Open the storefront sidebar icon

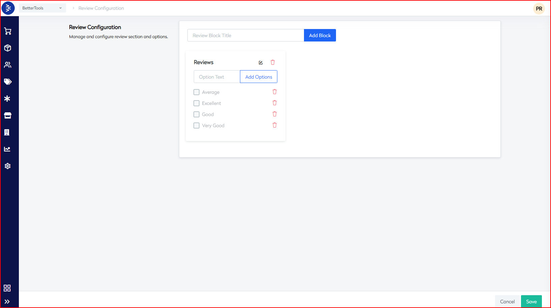(x=7, y=115)
